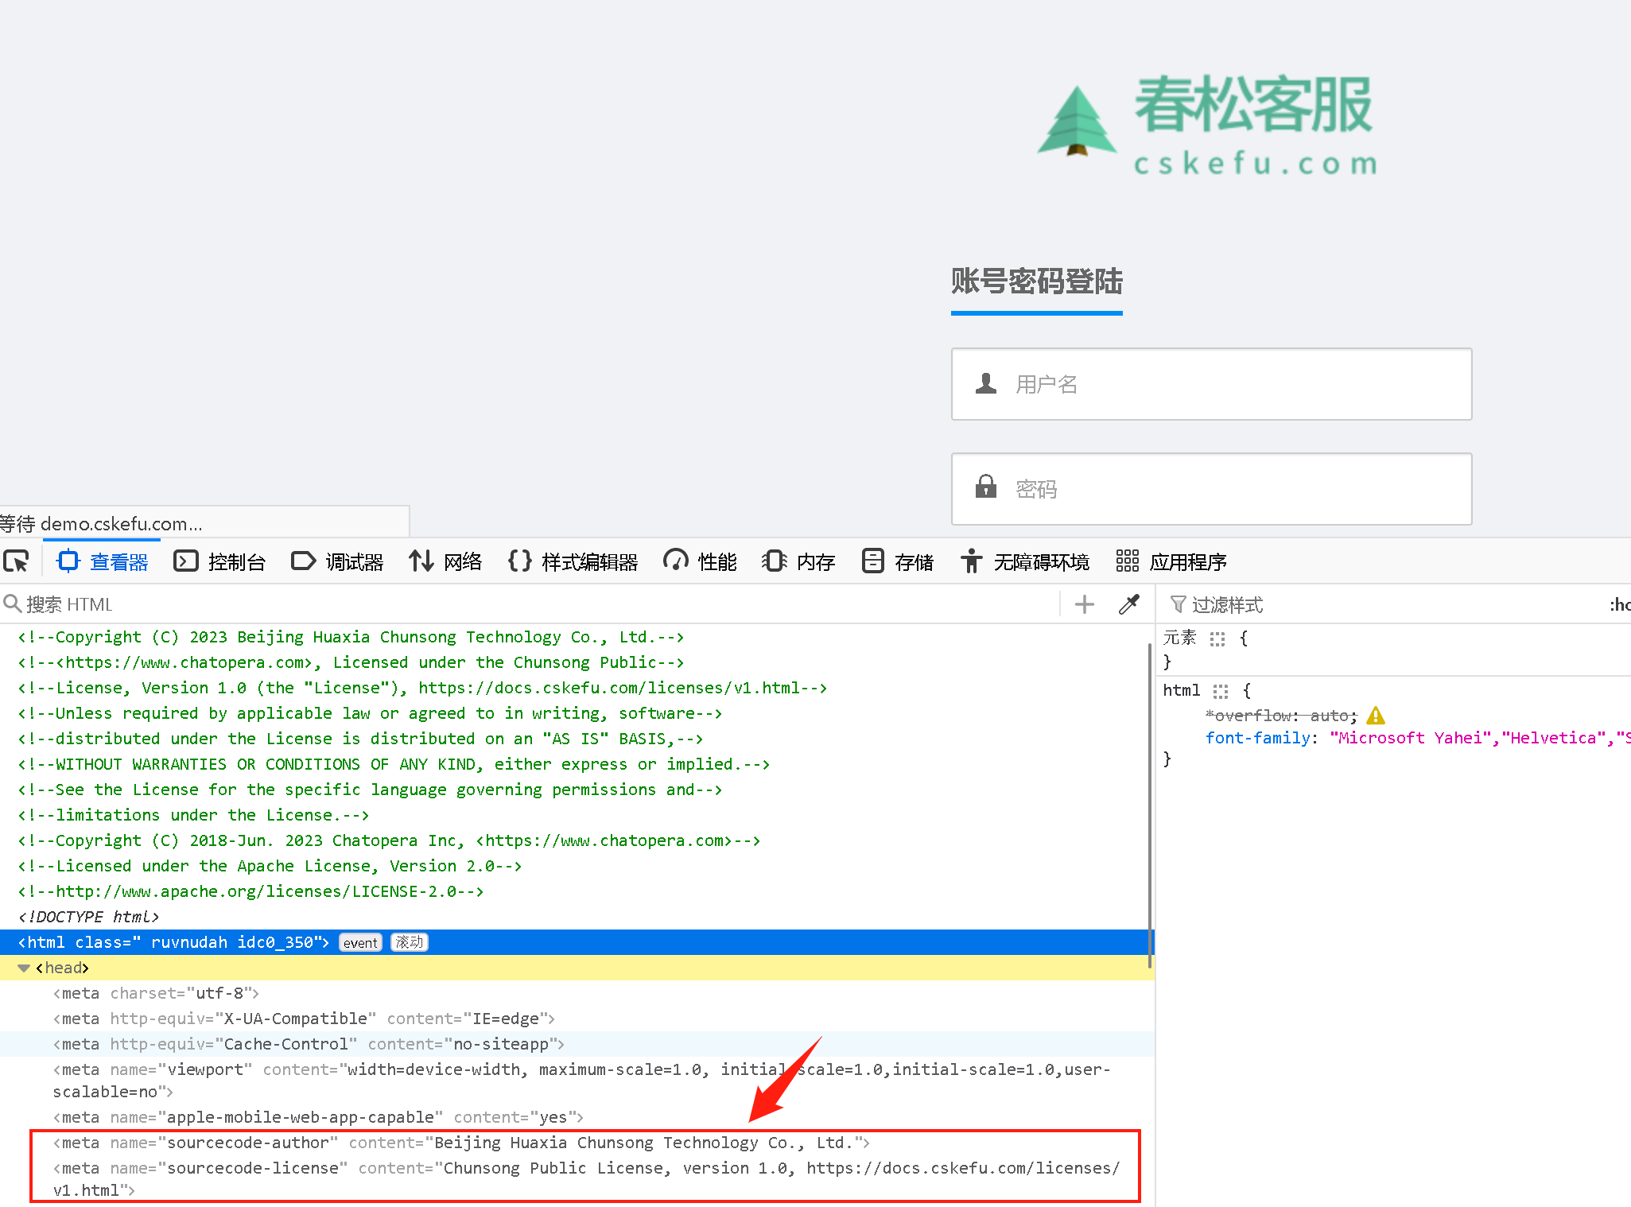
Task: Click the grid icon beside 元素 rule
Action: tap(1217, 638)
